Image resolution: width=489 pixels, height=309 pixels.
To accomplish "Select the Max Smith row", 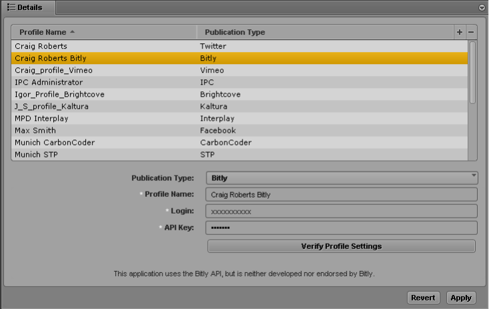I will click(240, 130).
